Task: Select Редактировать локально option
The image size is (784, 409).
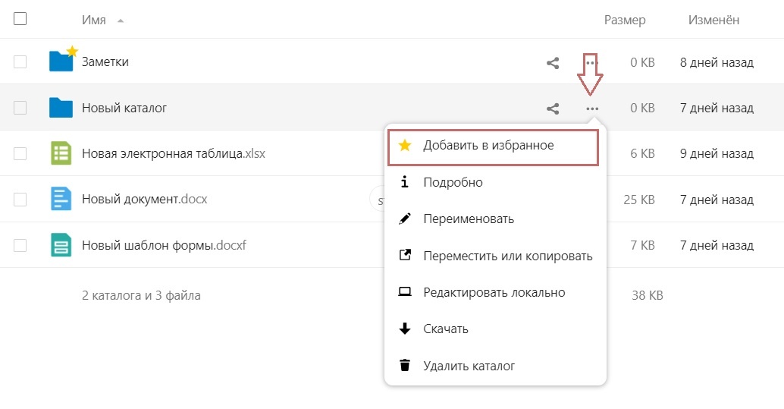Action: coord(495,292)
